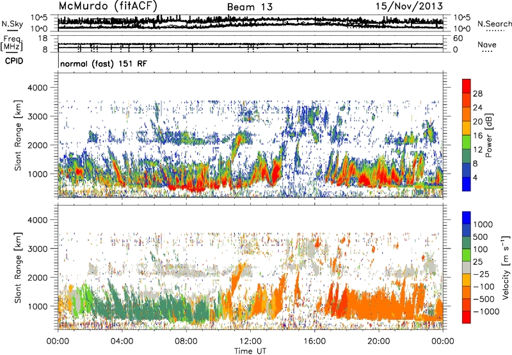Viewport: 512px width, 355px height.
Task: Select the text normal (fast) 151 RF
Action: [104, 63]
